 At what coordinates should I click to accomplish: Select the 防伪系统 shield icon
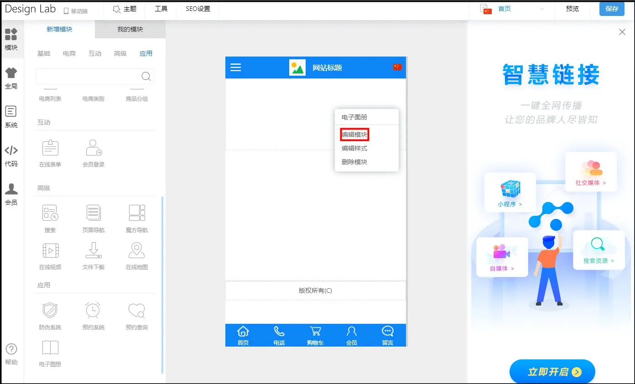(50, 311)
